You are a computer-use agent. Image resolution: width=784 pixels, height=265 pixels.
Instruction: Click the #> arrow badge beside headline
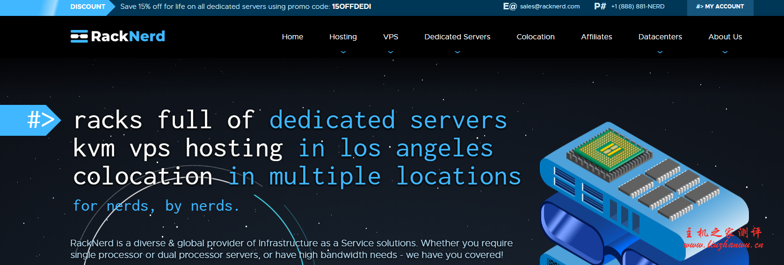tap(41, 120)
